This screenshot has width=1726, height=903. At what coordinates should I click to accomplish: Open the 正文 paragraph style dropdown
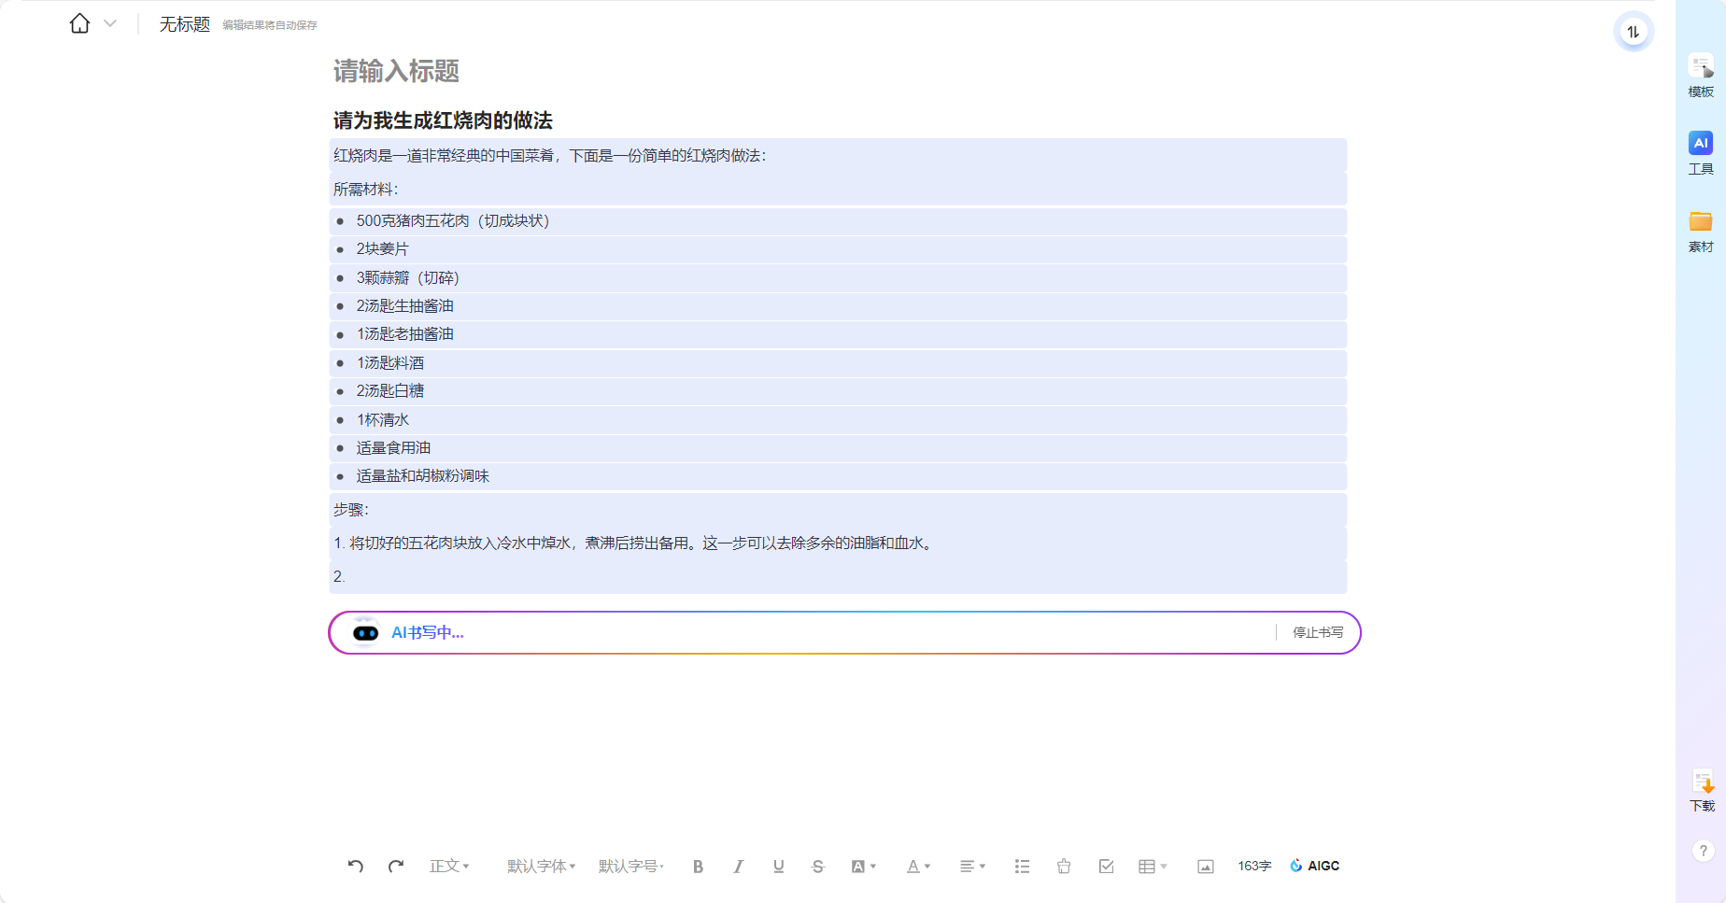point(449,867)
